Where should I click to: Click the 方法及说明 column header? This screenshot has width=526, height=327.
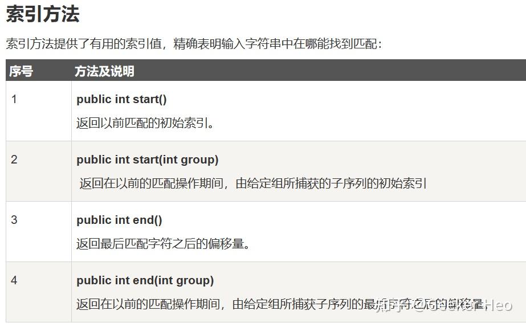tap(104, 71)
